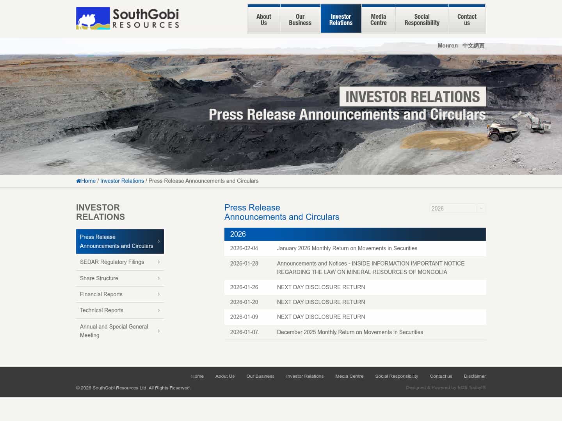The height and width of the screenshot is (421, 562).
Task: Select the Our Business navigation item
Action: click(x=300, y=19)
